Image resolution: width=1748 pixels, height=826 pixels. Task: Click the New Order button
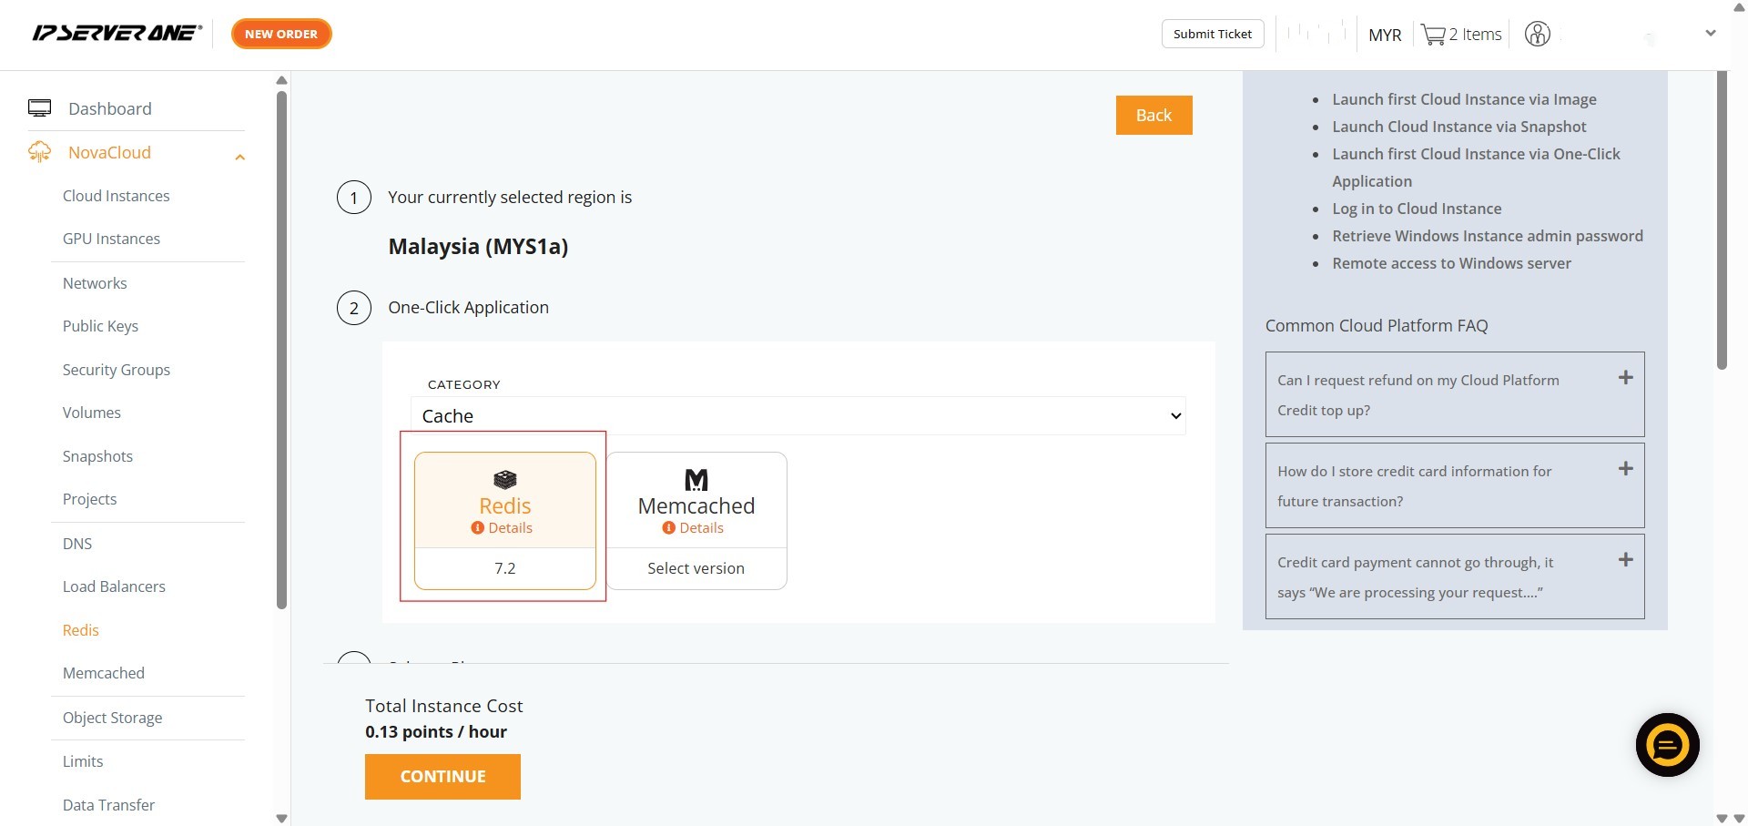pos(281,34)
